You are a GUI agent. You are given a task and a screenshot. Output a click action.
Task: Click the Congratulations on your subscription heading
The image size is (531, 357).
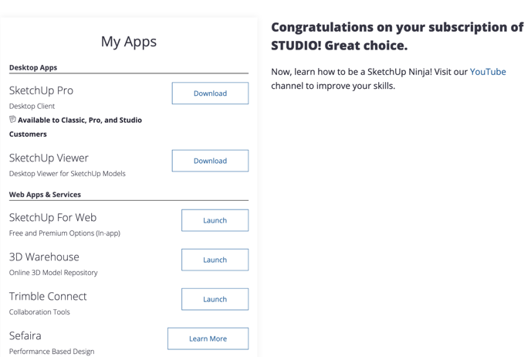coord(397,36)
